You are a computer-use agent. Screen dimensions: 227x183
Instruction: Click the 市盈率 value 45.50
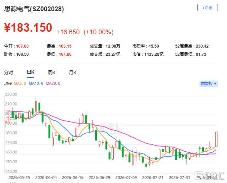154,46
